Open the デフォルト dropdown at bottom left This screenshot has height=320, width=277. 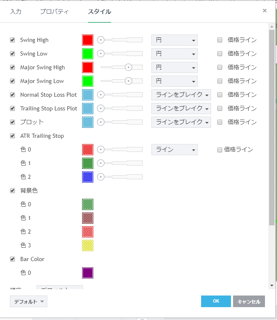[28, 301]
